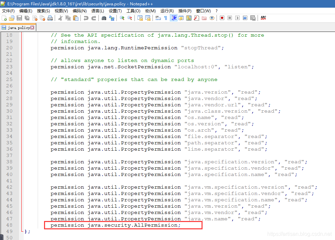
Task: Click the New file toolbar icon
Action: click(x=4, y=18)
